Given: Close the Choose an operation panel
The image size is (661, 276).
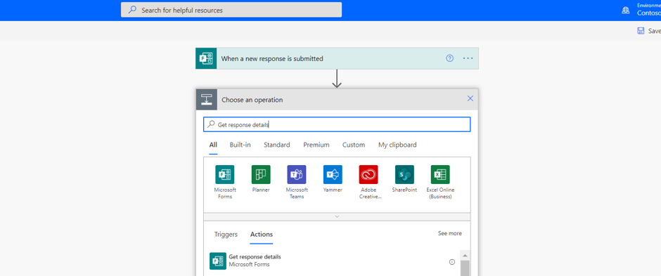Looking at the screenshot, I should click(x=470, y=98).
